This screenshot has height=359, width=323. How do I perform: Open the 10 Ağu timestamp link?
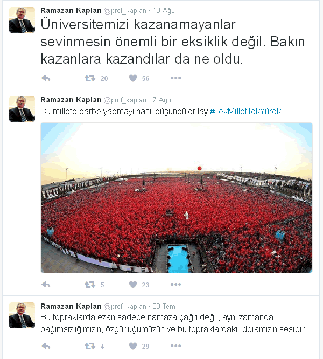point(164,11)
